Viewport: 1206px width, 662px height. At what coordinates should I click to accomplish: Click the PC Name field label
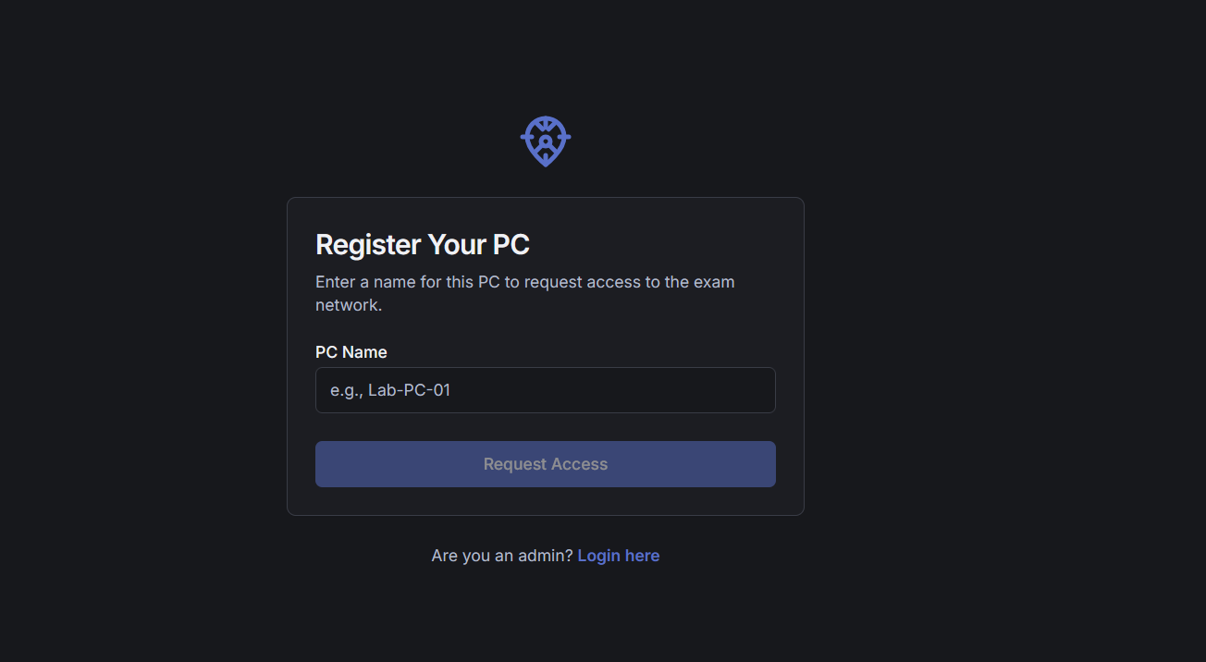[x=351, y=351]
